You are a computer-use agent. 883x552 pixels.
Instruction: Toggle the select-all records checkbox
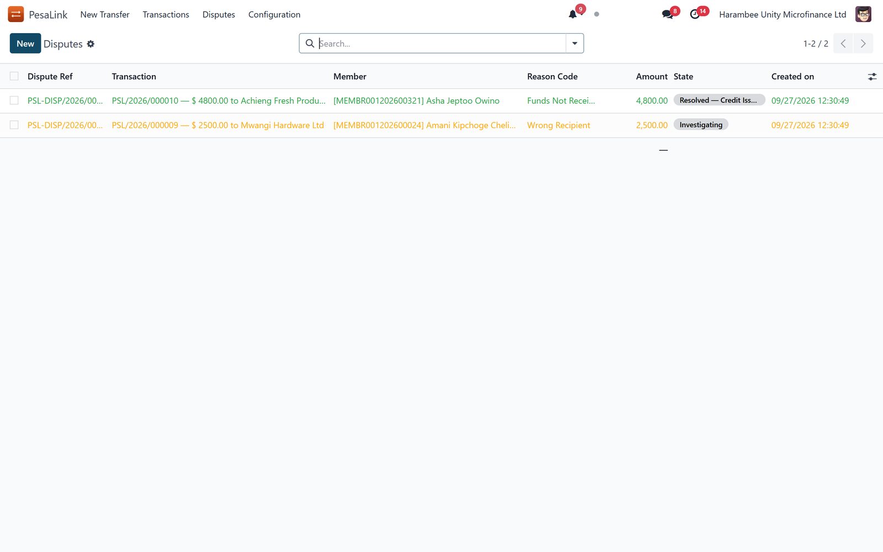(x=14, y=76)
